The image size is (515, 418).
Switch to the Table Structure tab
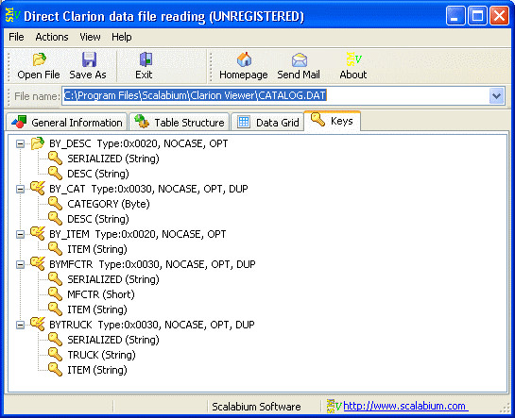[x=180, y=123]
